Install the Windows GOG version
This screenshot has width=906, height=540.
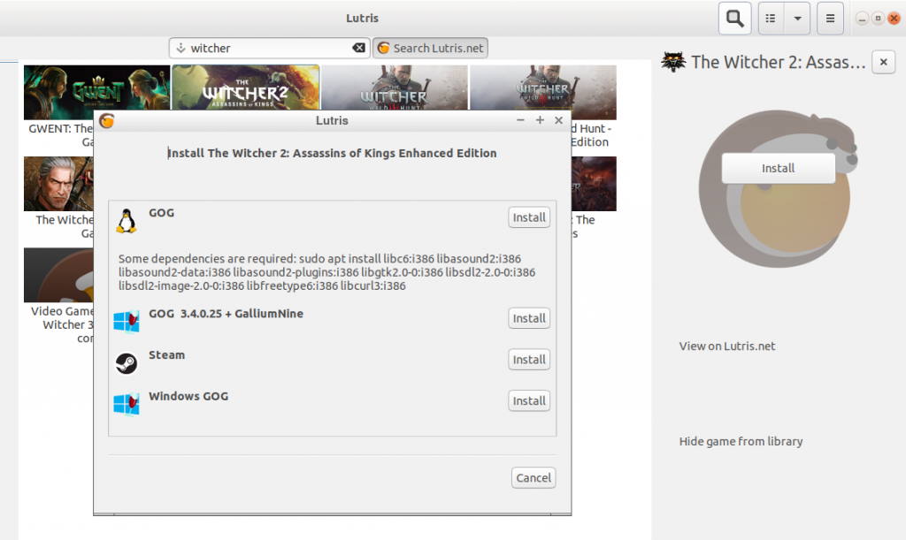[529, 401]
